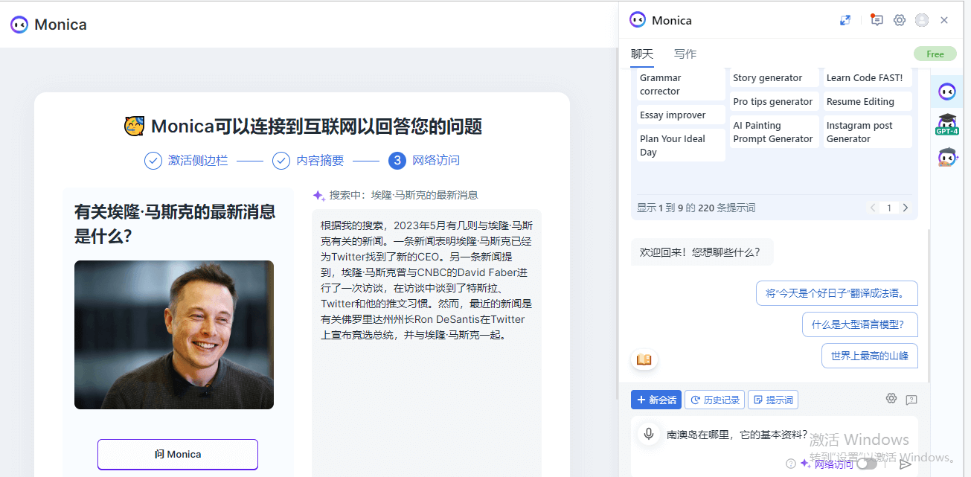Click the microphone voice input icon
Image resolution: width=971 pixels, height=477 pixels.
649,434
